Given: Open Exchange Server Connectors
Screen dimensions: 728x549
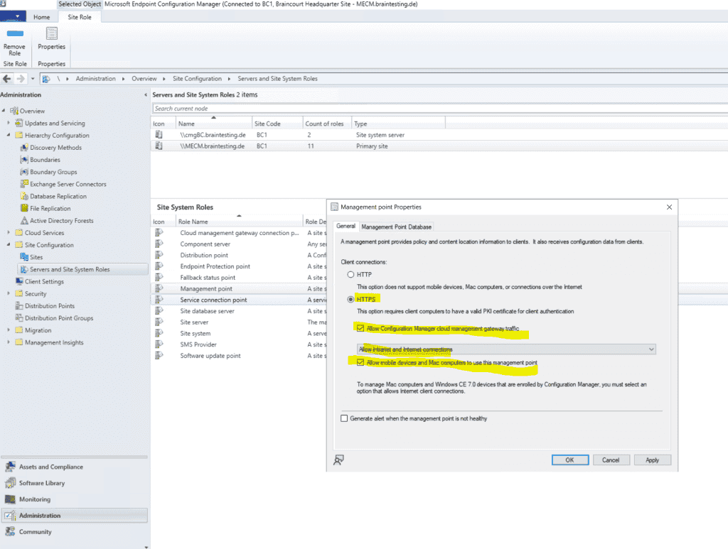Looking at the screenshot, I should click(64, 184).
